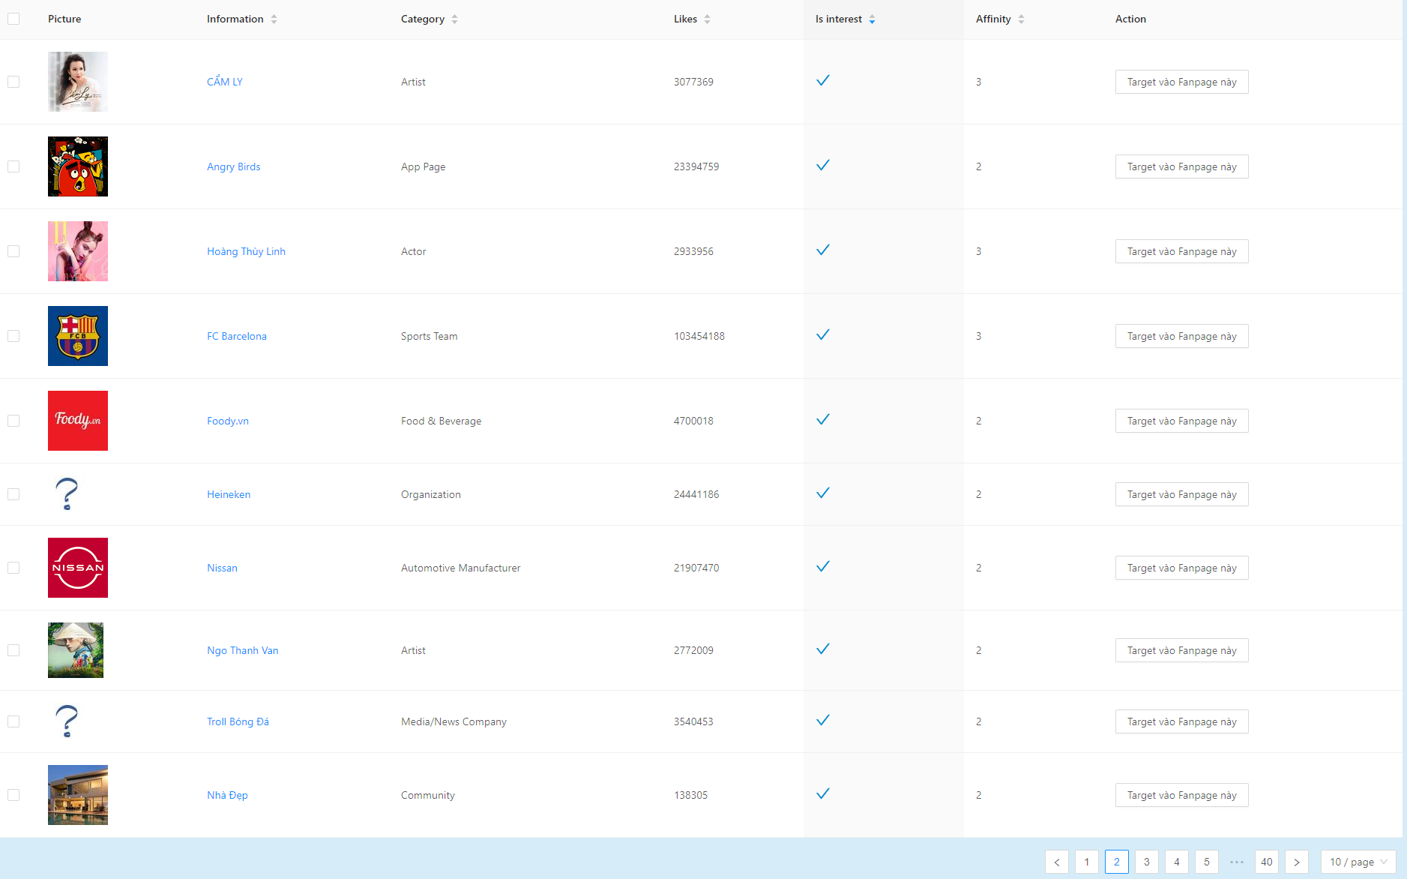Check the Heineken row checkbox
The width and height of the screenshot is (1407, 879).
[13, 494]
